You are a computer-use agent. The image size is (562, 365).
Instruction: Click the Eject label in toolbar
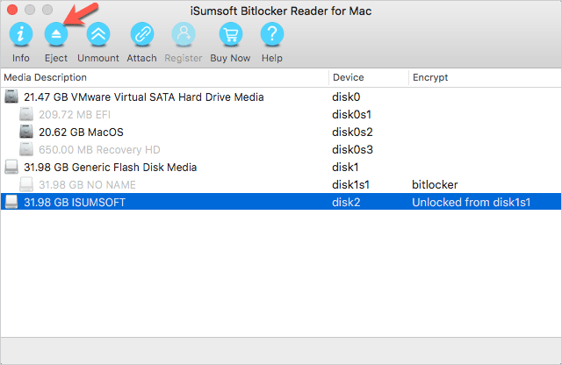(x=56, y=58)
